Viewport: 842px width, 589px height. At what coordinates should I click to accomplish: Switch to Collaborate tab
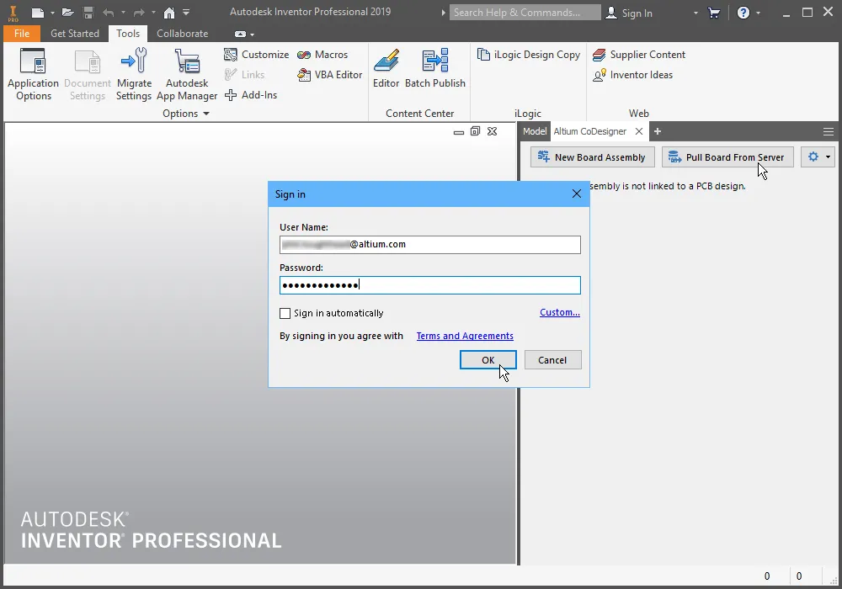point(182,34)
